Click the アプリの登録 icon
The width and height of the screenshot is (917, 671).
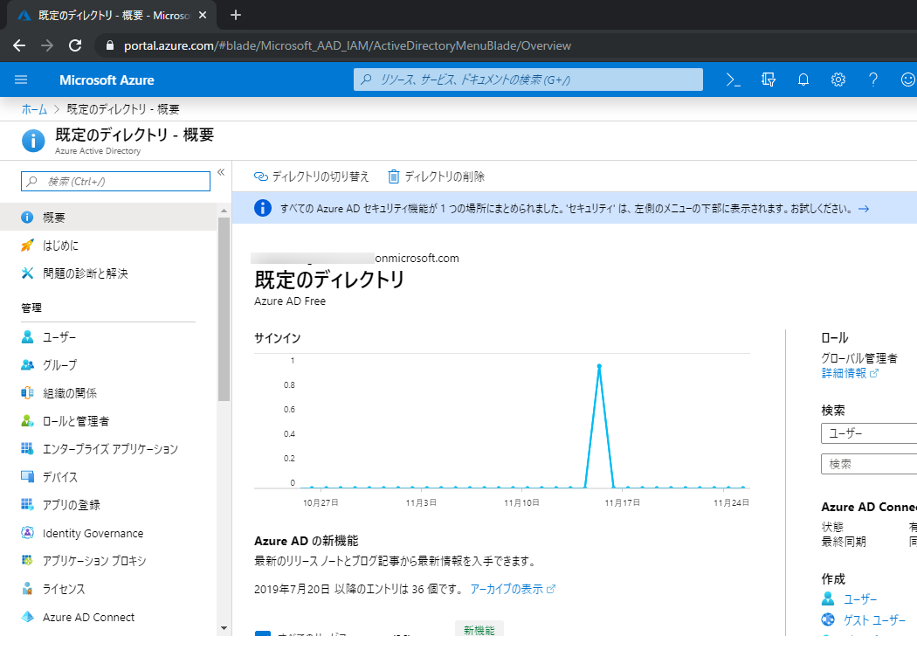pos(27,504)
